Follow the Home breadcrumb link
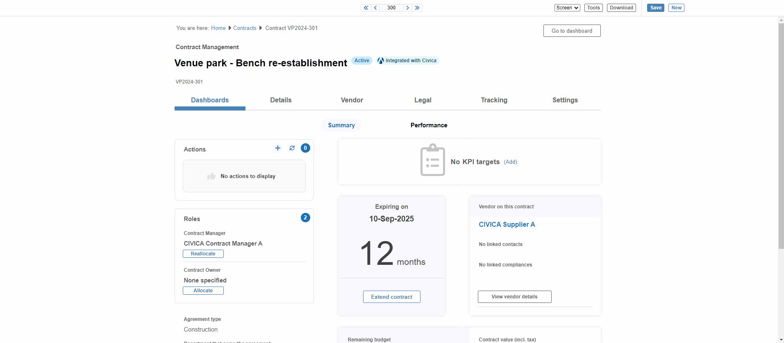 (218, 28)
